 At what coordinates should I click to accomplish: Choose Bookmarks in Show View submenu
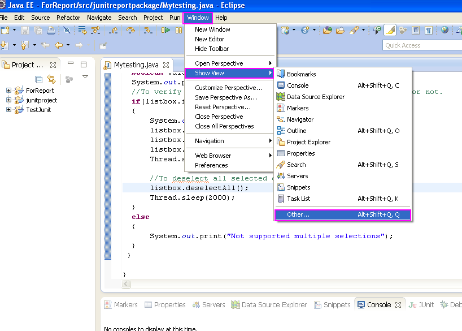coord(342,74)
